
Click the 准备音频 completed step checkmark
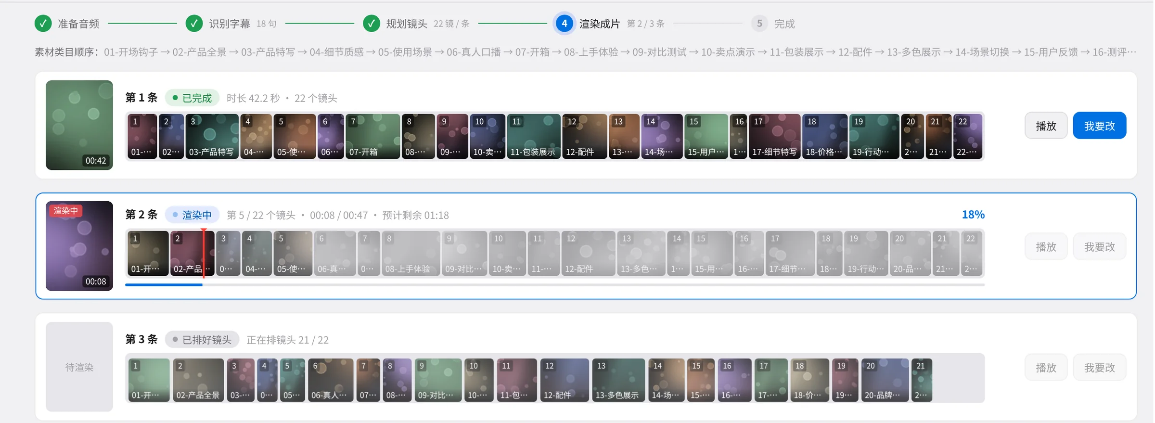tap(43, 23)
